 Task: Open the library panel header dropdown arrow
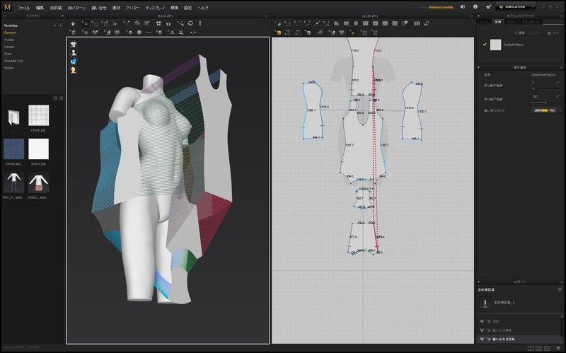[x=62, y=16]
